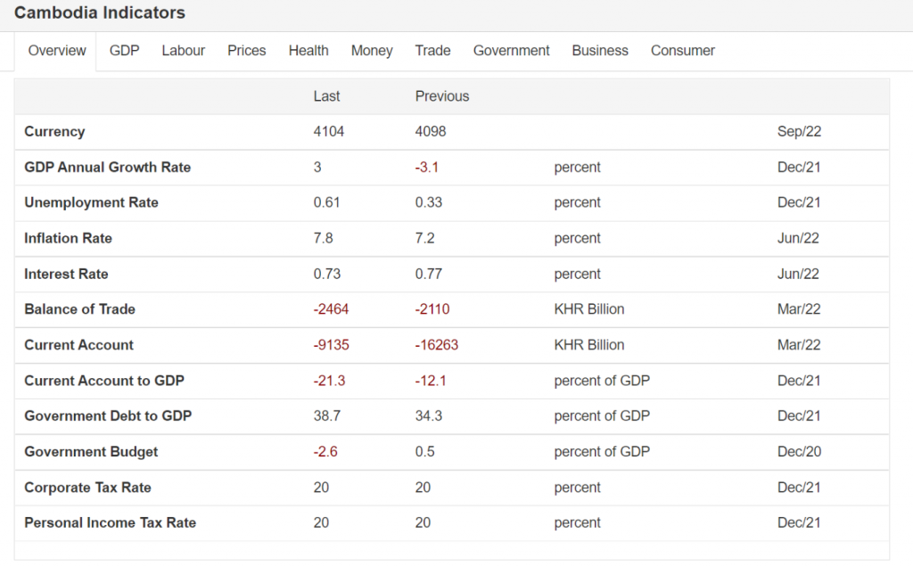913x567 pixels.
Task: Open the Consumer tab
Action: pos(682,51)
